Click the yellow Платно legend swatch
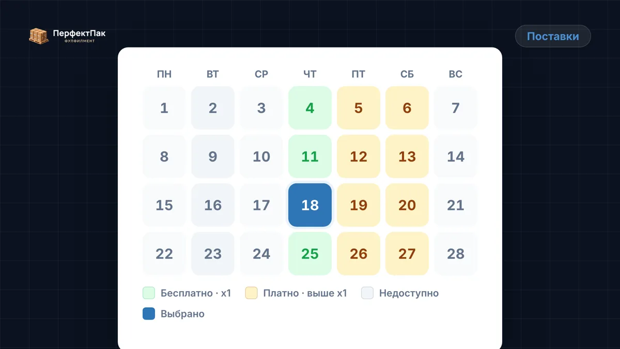The width and height of the screenshot is (620, 349). tap(252, 293)
